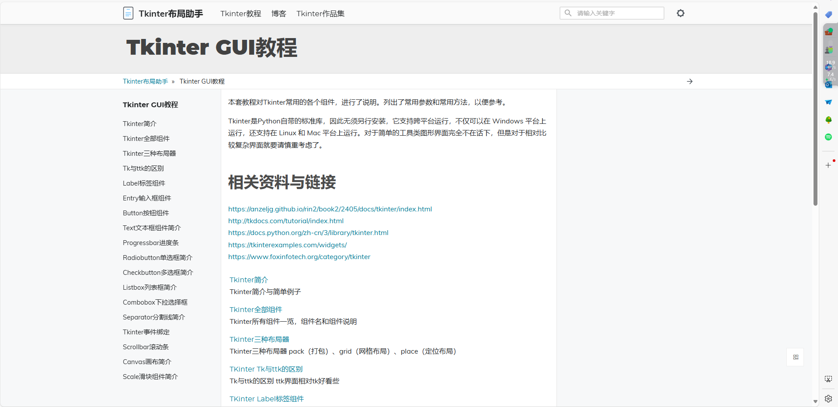Click Tkinter GUI教程 sidebar heading
838x407 pixels.
(x=150, y=105)
